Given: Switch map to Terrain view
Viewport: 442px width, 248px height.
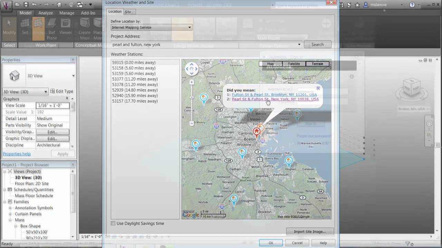Looking at the screenshot, I should [x=317, y=64].
